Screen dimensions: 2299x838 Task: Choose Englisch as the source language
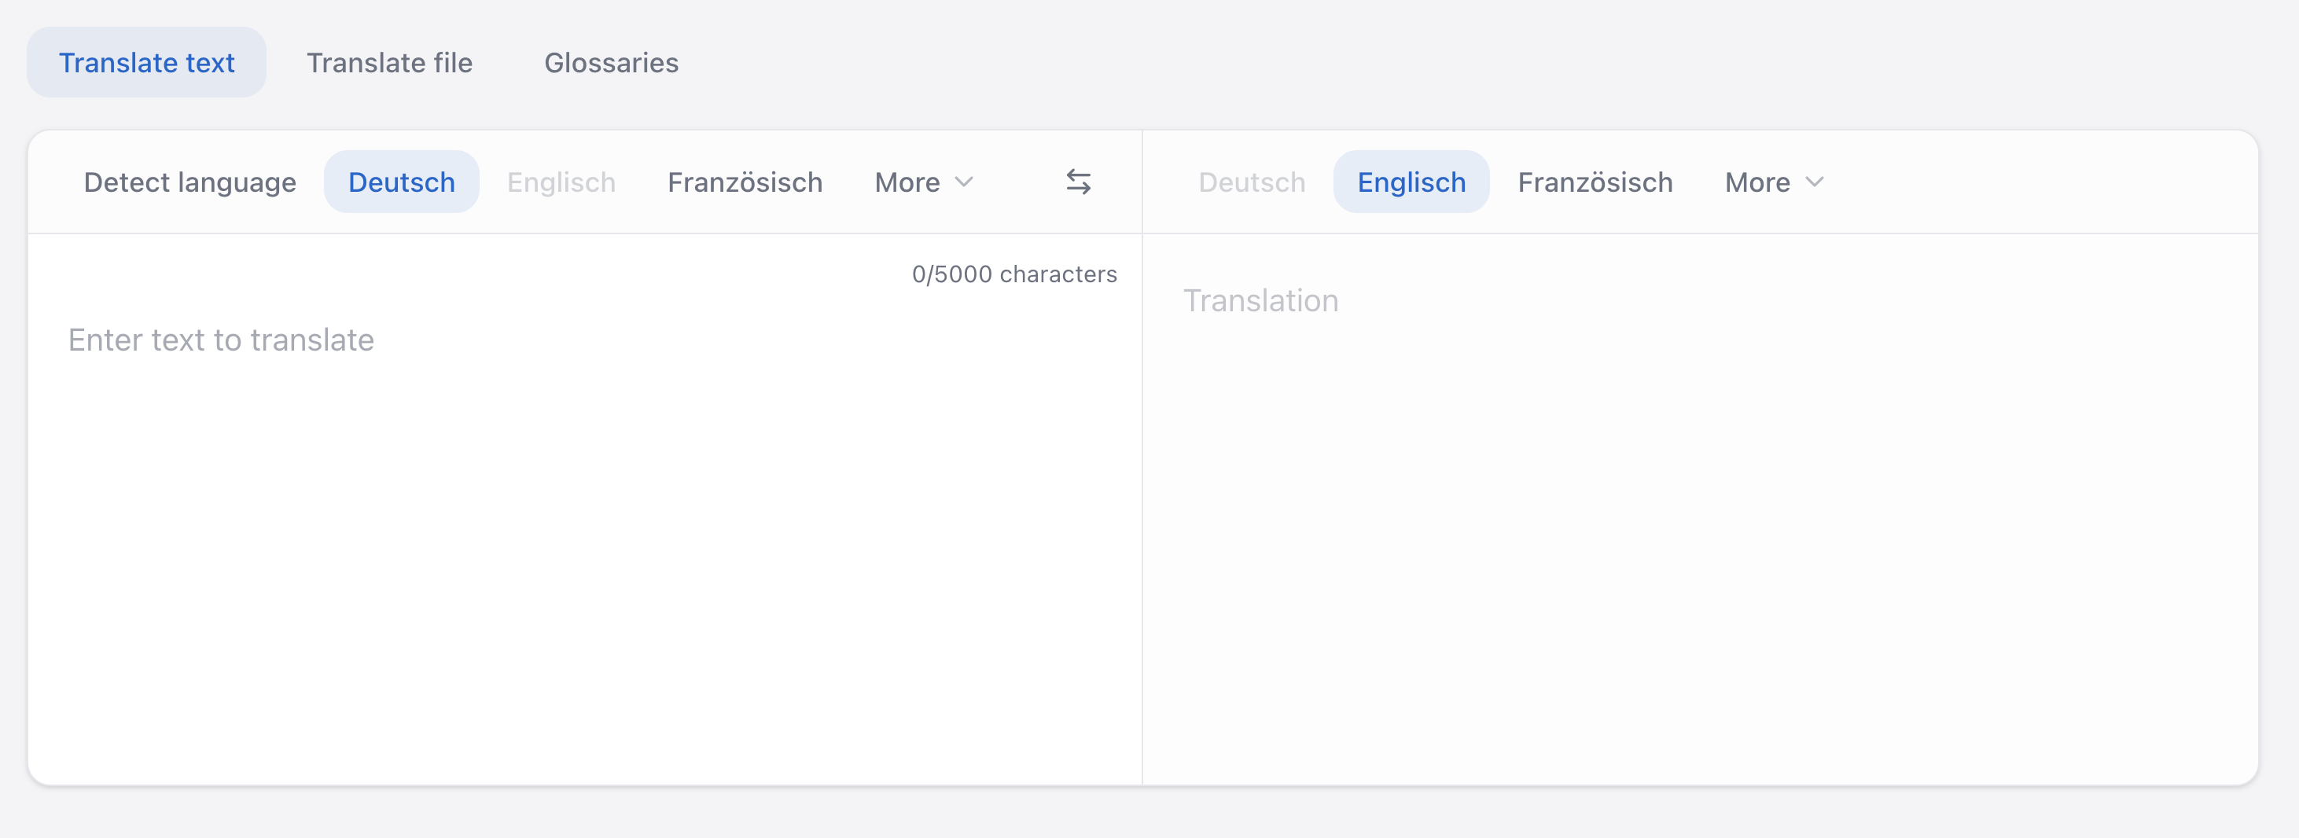click(x=561, y=181)
